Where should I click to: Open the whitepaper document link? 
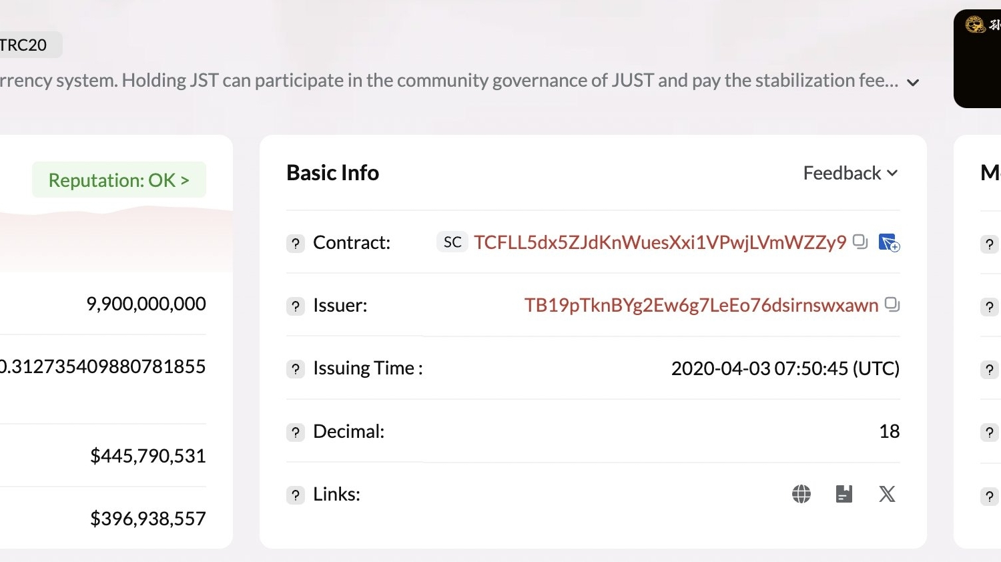(844, 494)
